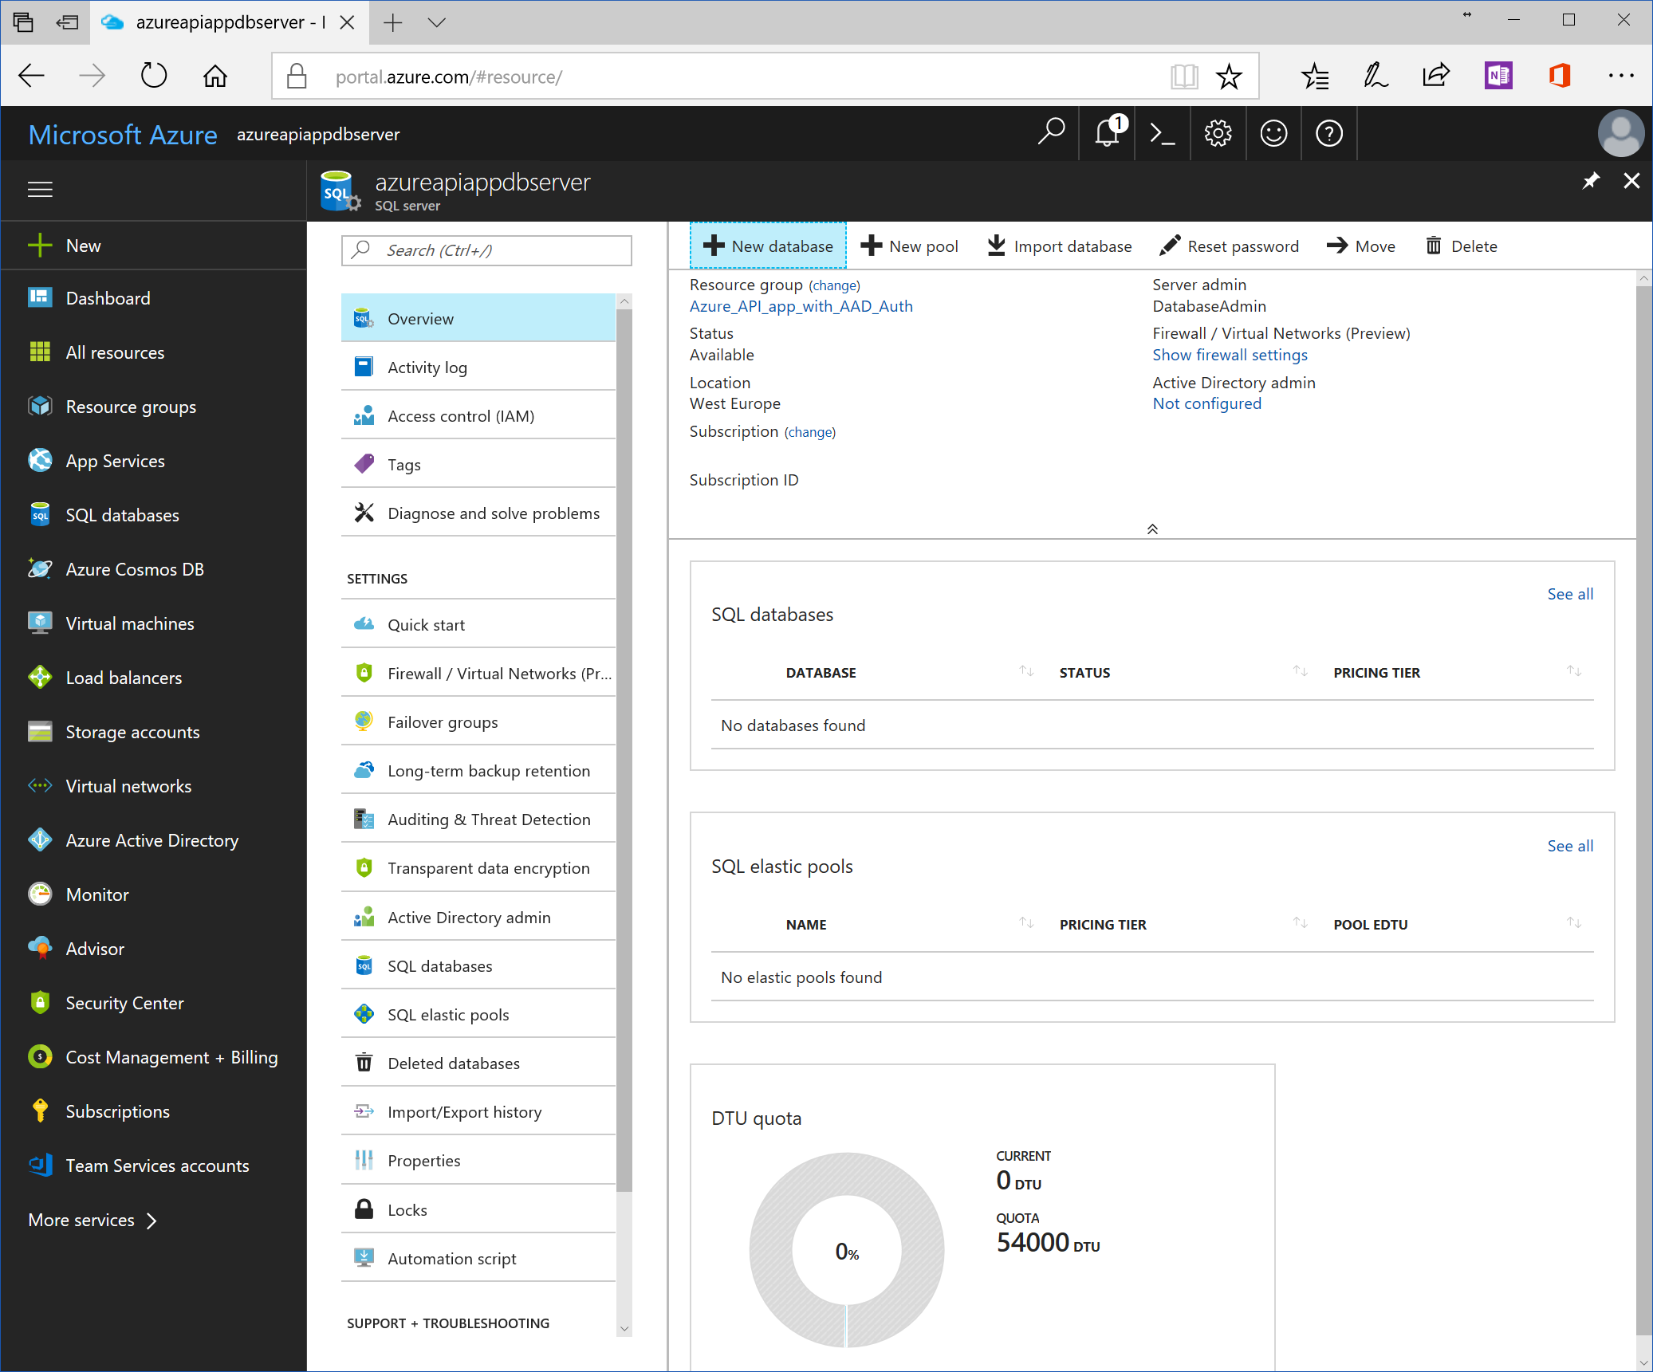Click the Delete trash toolbar button
The width and height of the screenshot is (1653, 1372).
click(x=1461, y=246)
